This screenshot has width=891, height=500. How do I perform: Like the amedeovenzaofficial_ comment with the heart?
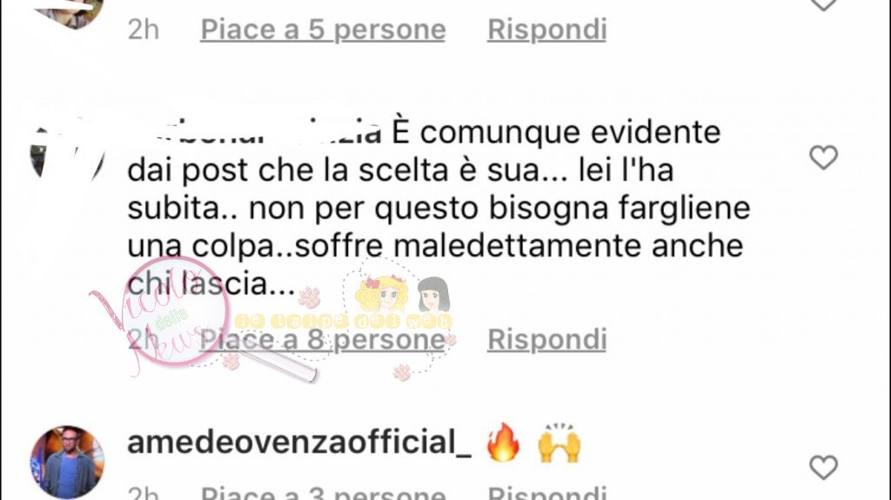pyautogui.click(x=823, y=468)
